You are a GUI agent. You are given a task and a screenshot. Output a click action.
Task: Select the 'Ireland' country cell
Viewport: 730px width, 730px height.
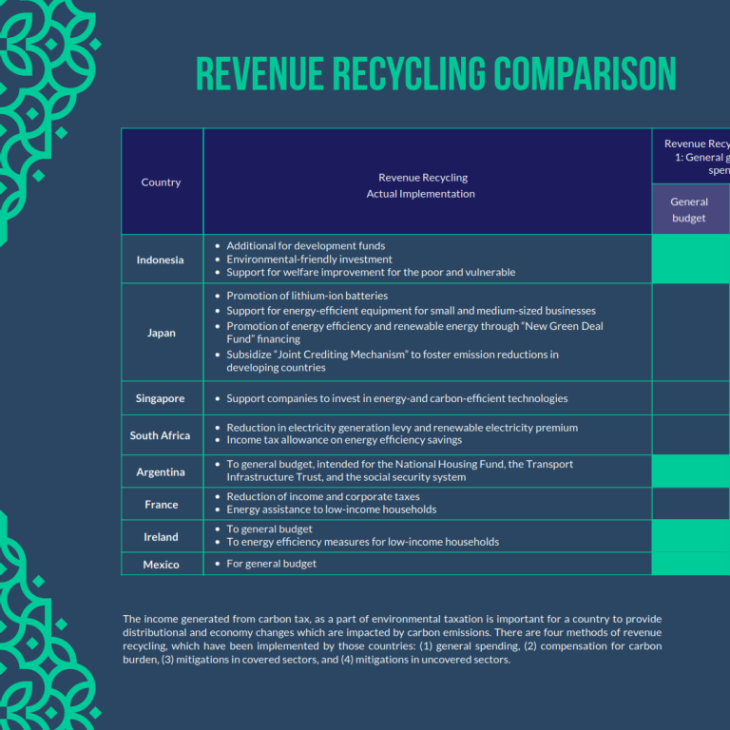(x=162, y=536)
